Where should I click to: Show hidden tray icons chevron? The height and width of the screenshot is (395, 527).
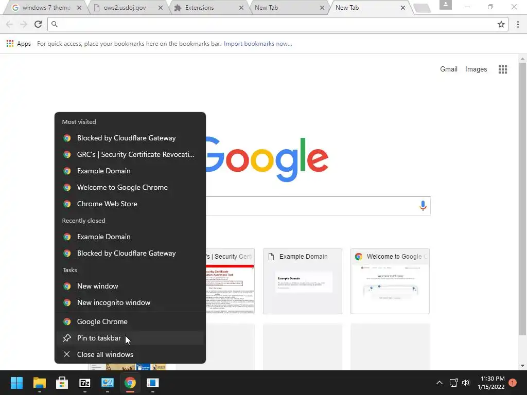coord(440,383)
